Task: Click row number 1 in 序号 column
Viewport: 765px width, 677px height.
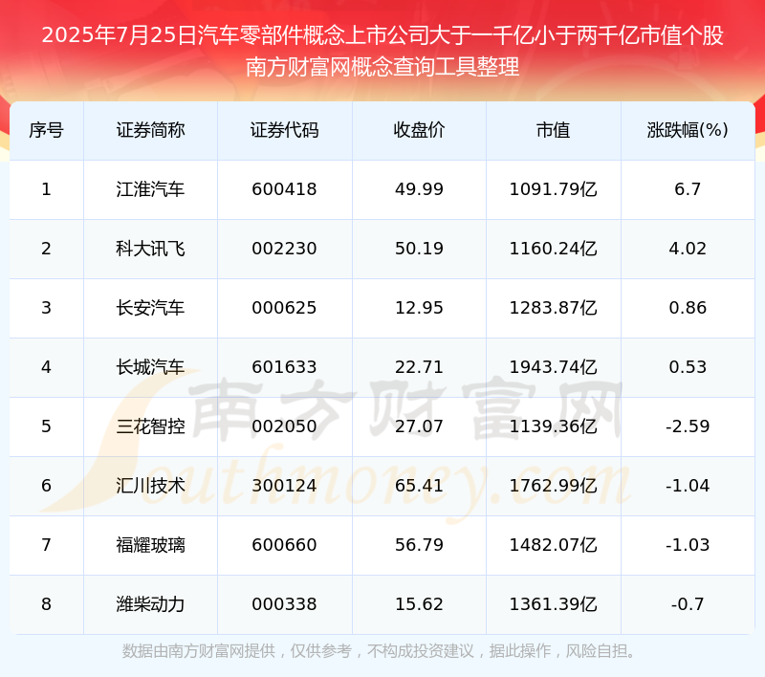Action: (x=46, y=189)
